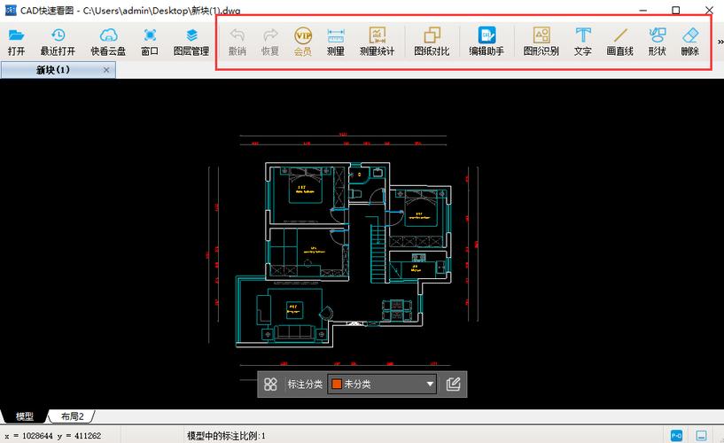Screen dimensions: 724x443
Task: Click the edit annotation category icon
Action: pyautogui.click(x=454, y=384)
